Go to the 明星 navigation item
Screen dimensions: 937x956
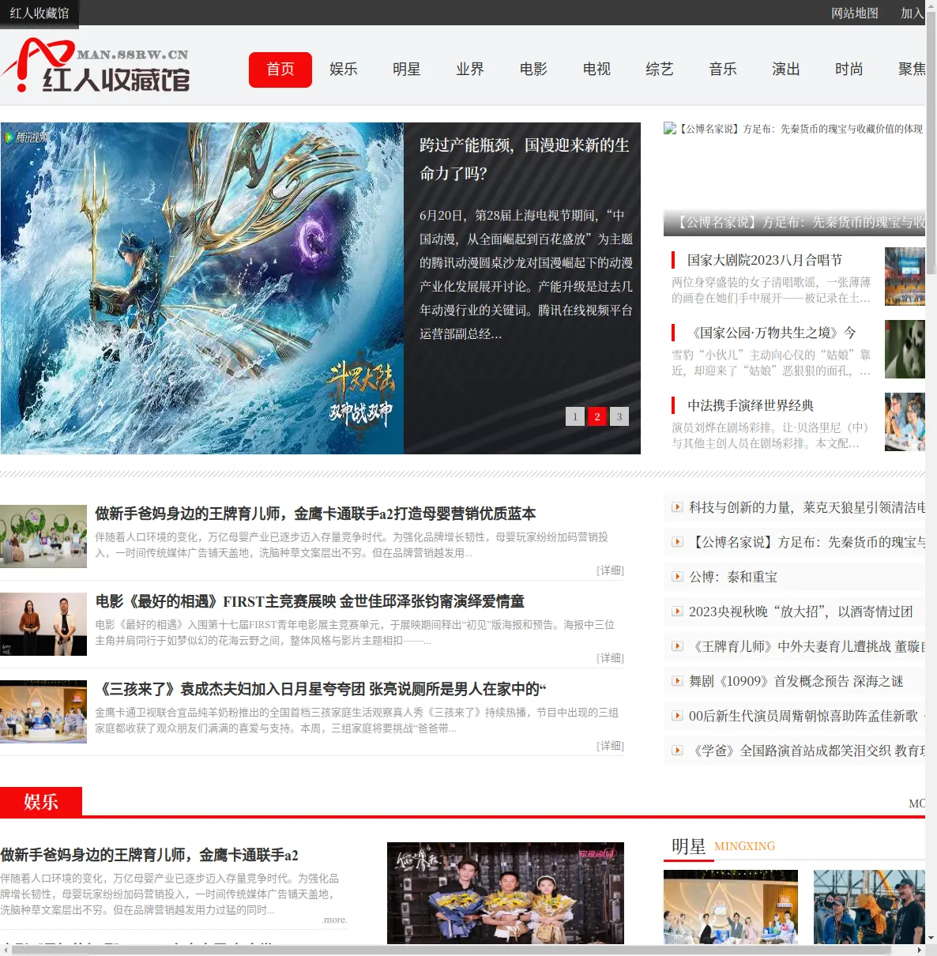(x=407, y=70)
